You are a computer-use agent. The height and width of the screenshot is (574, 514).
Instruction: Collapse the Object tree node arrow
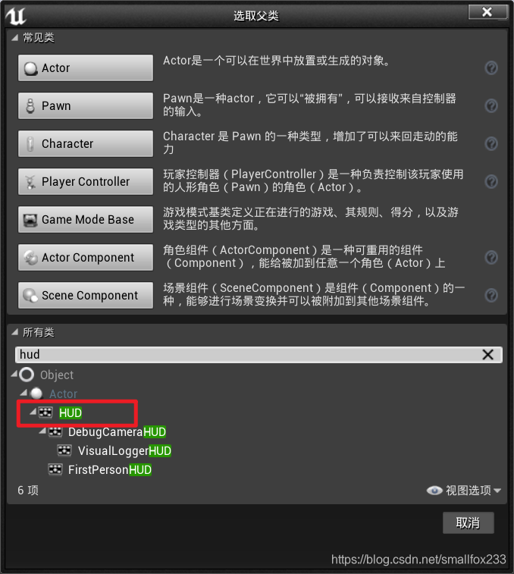pos(14,374)
